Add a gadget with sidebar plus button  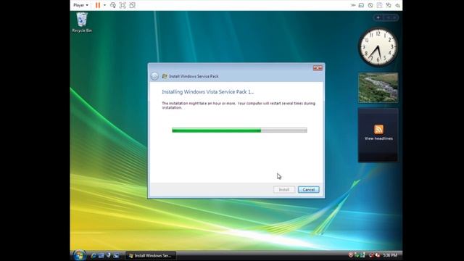[x=378, y=17]
